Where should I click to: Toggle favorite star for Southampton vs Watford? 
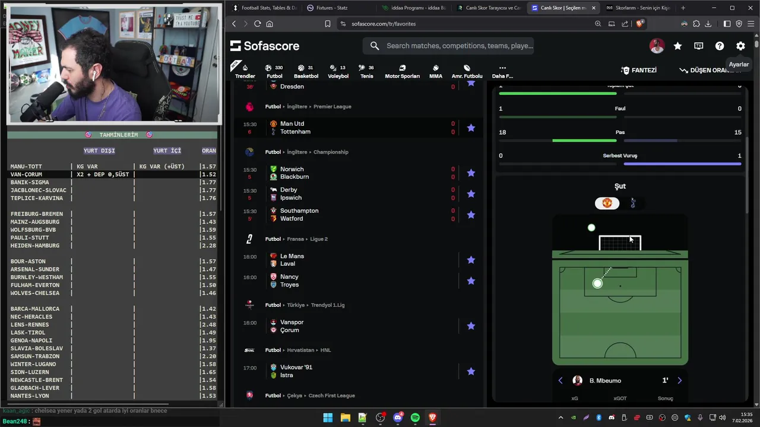(471, 215)
